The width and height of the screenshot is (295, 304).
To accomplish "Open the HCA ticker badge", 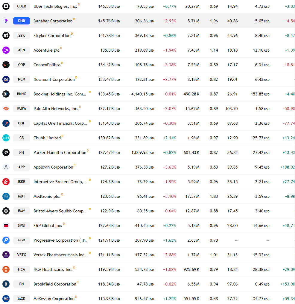I will pos(22,269).
